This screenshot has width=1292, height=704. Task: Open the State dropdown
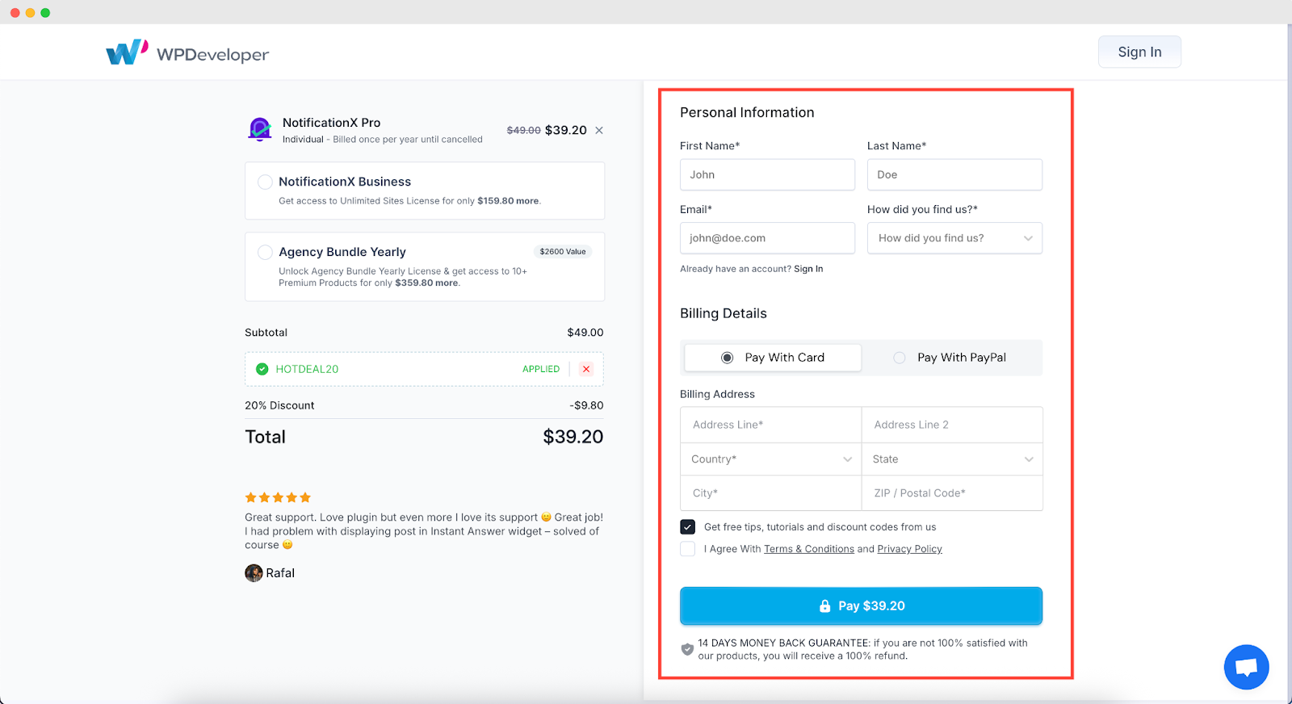(x=953, y=459)
